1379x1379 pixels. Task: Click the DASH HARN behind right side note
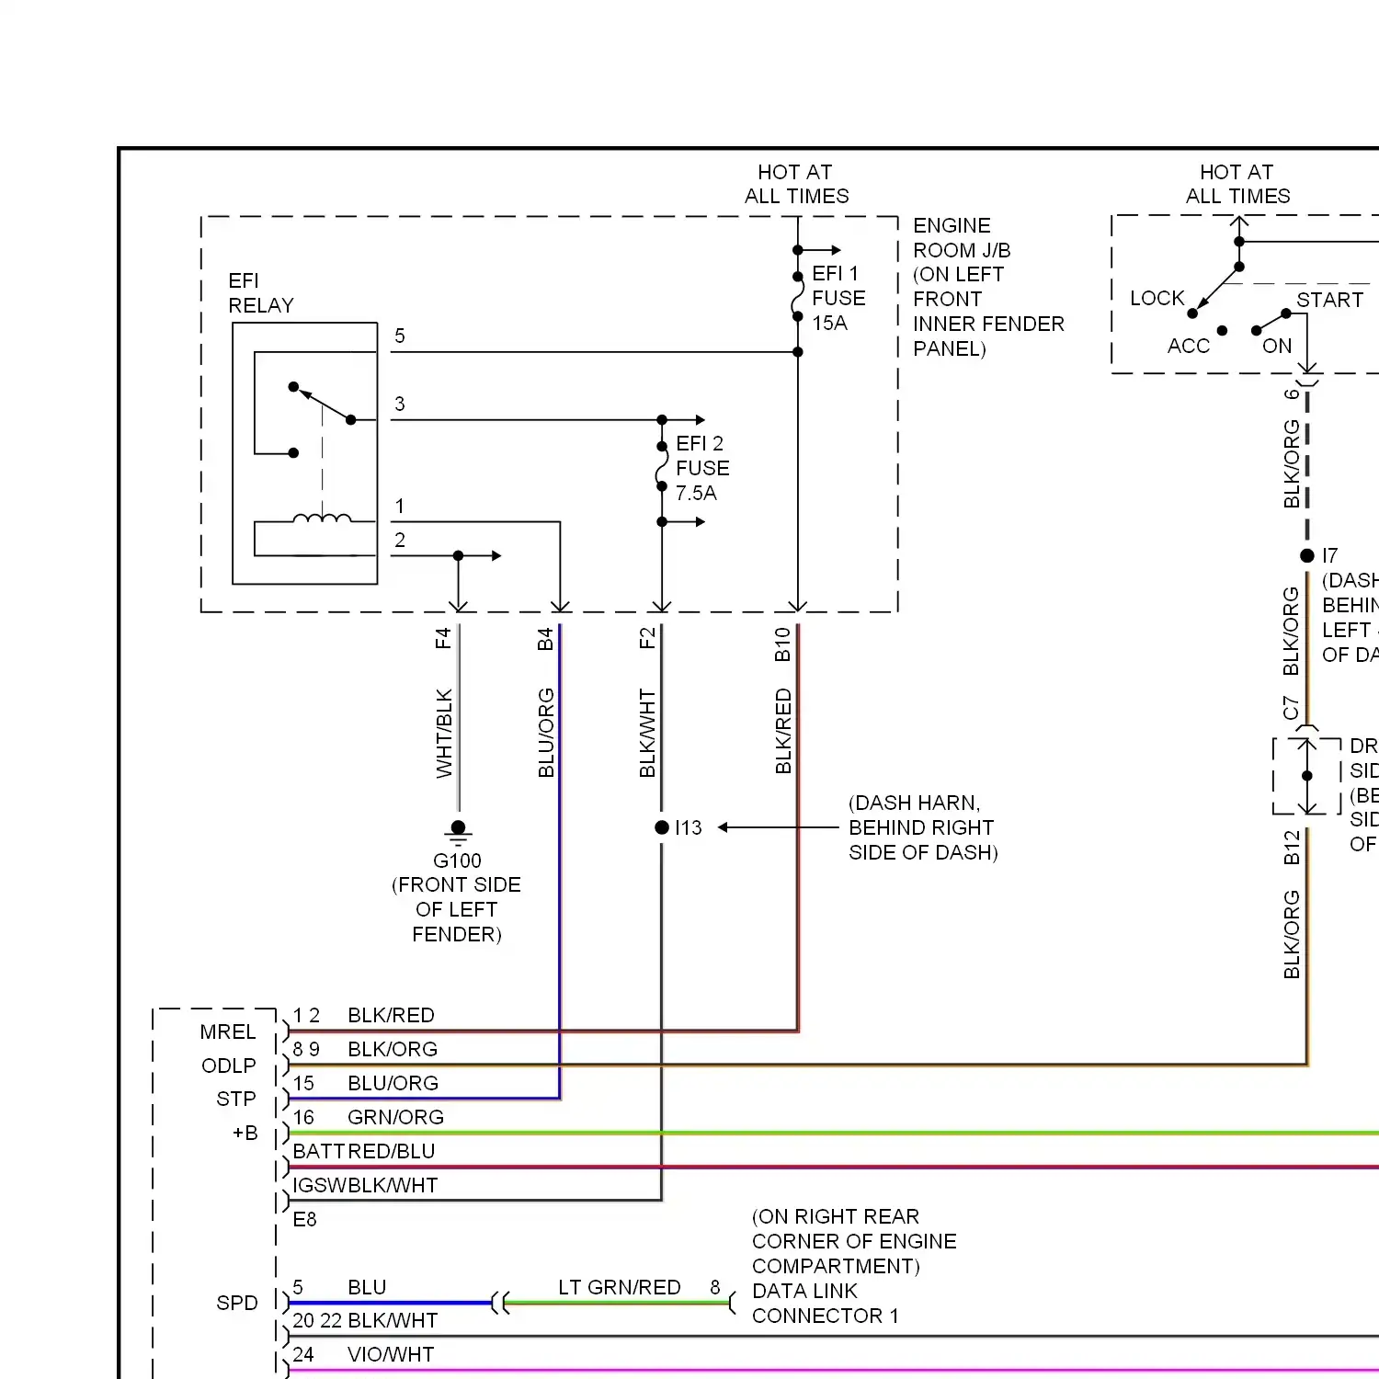[923, 827]
